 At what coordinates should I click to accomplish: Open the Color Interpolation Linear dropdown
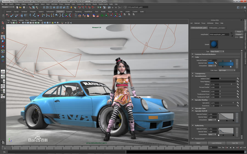click(x=212, y=66)
